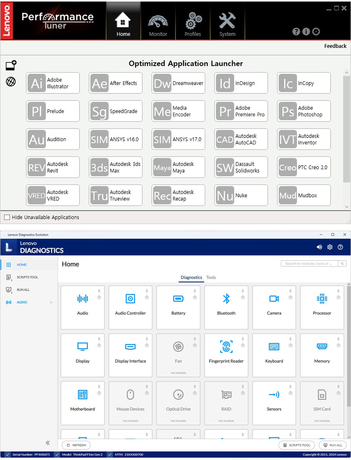Launch Autodesk AutoCAD

click(241, 139)
